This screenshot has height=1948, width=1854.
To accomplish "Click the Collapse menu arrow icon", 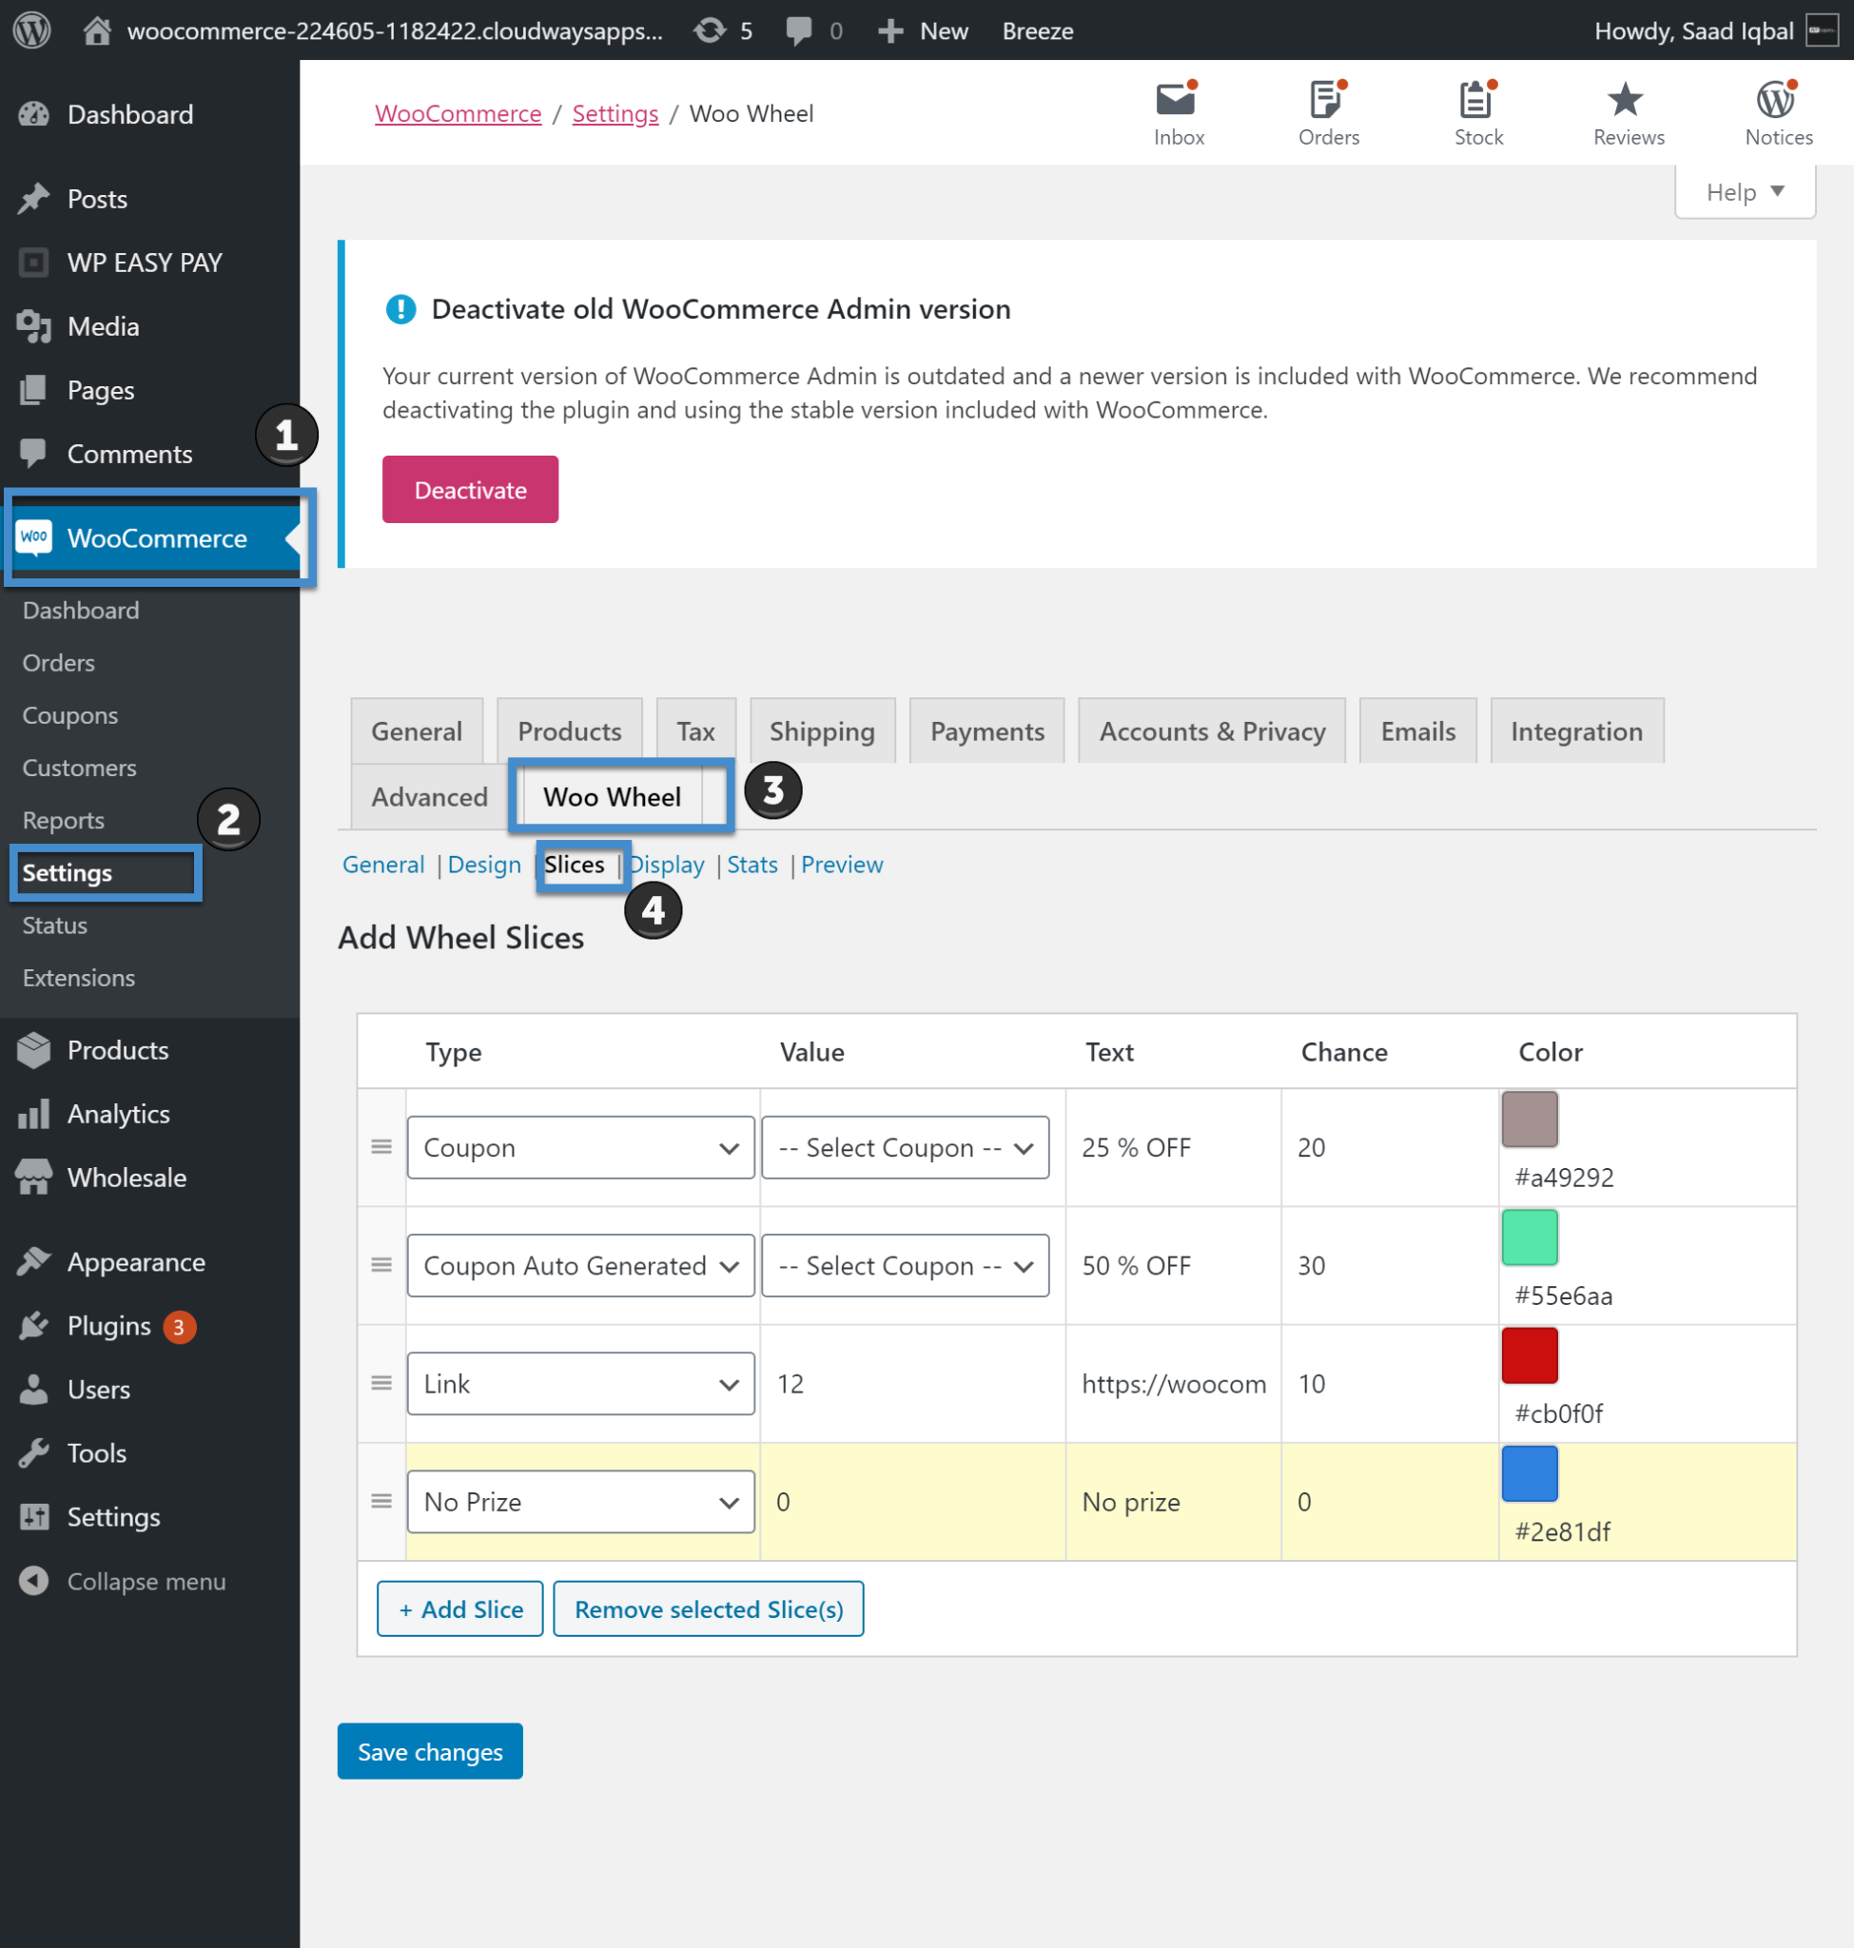I will [x=33, y=1580].
